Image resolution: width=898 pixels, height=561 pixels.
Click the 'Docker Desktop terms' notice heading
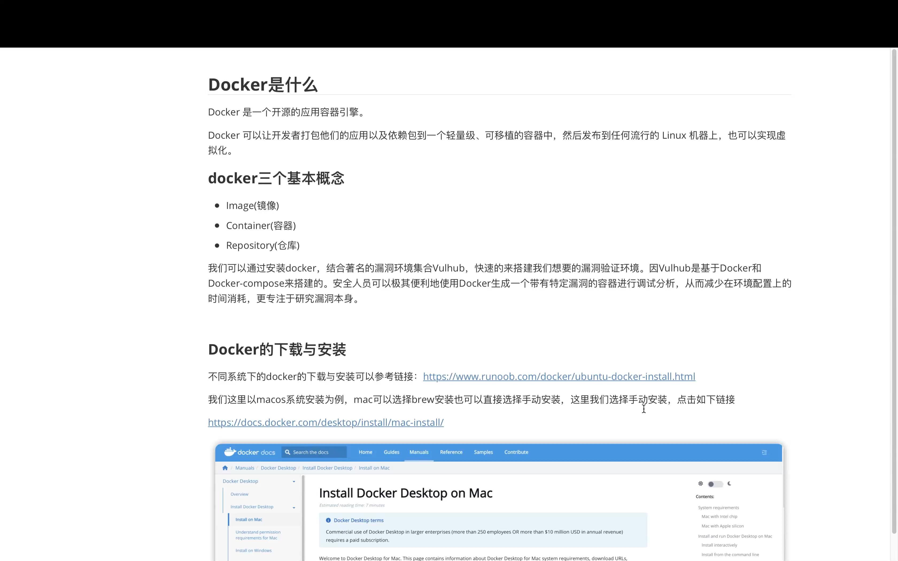(358, 520)
